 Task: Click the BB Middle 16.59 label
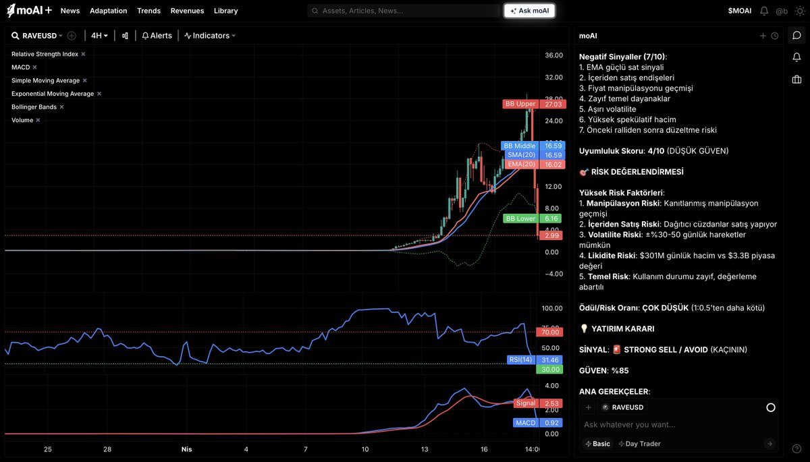click(533, 146)
